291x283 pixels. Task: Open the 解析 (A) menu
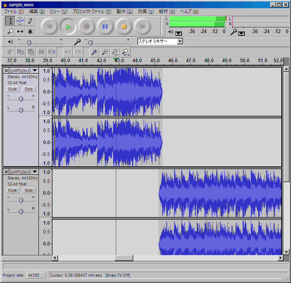pos(167,12)
